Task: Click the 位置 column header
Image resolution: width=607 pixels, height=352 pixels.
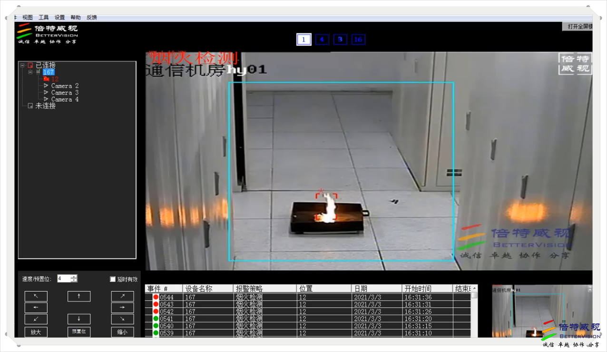Action: click(324, 289)
